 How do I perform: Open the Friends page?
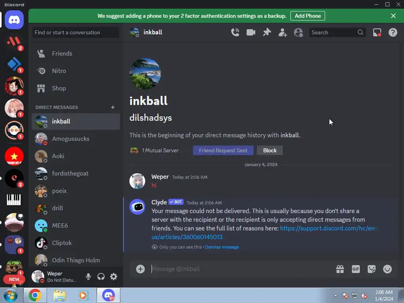coord(76,54)
